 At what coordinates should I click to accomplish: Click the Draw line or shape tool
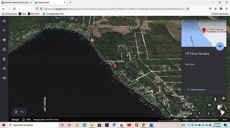(22, 112)
